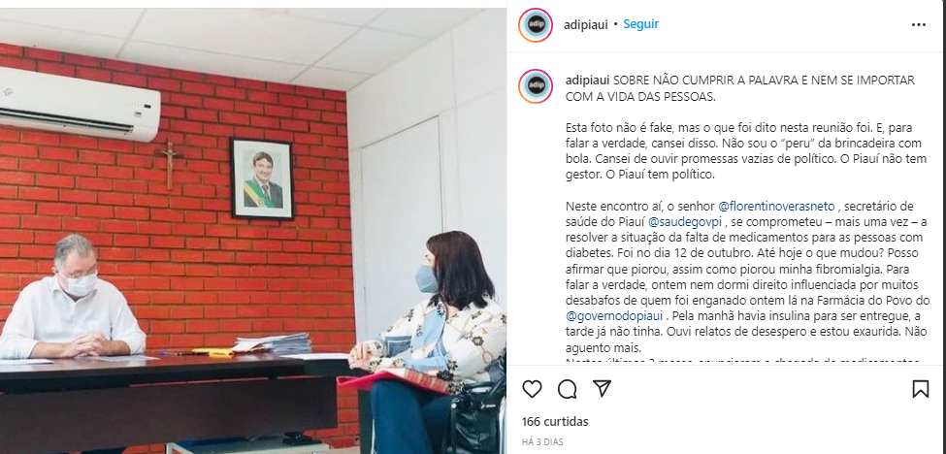Follow adipiaui with the Seguir button
This screenshot has height=454, width=946.
[x=640, y=24]
